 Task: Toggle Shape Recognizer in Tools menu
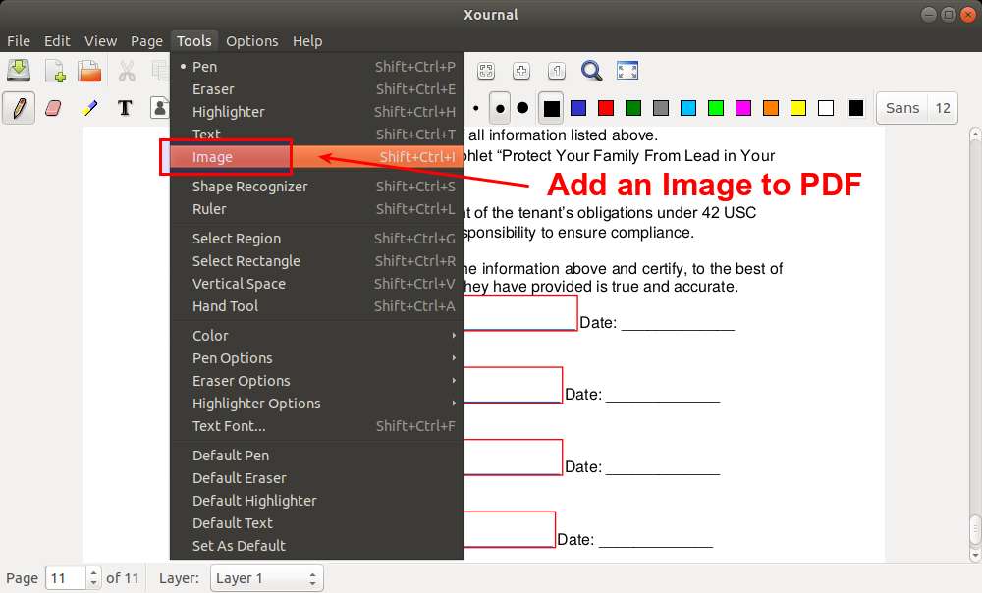coord(316,186)
